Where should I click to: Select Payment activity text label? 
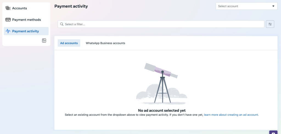tap(26, 31)
